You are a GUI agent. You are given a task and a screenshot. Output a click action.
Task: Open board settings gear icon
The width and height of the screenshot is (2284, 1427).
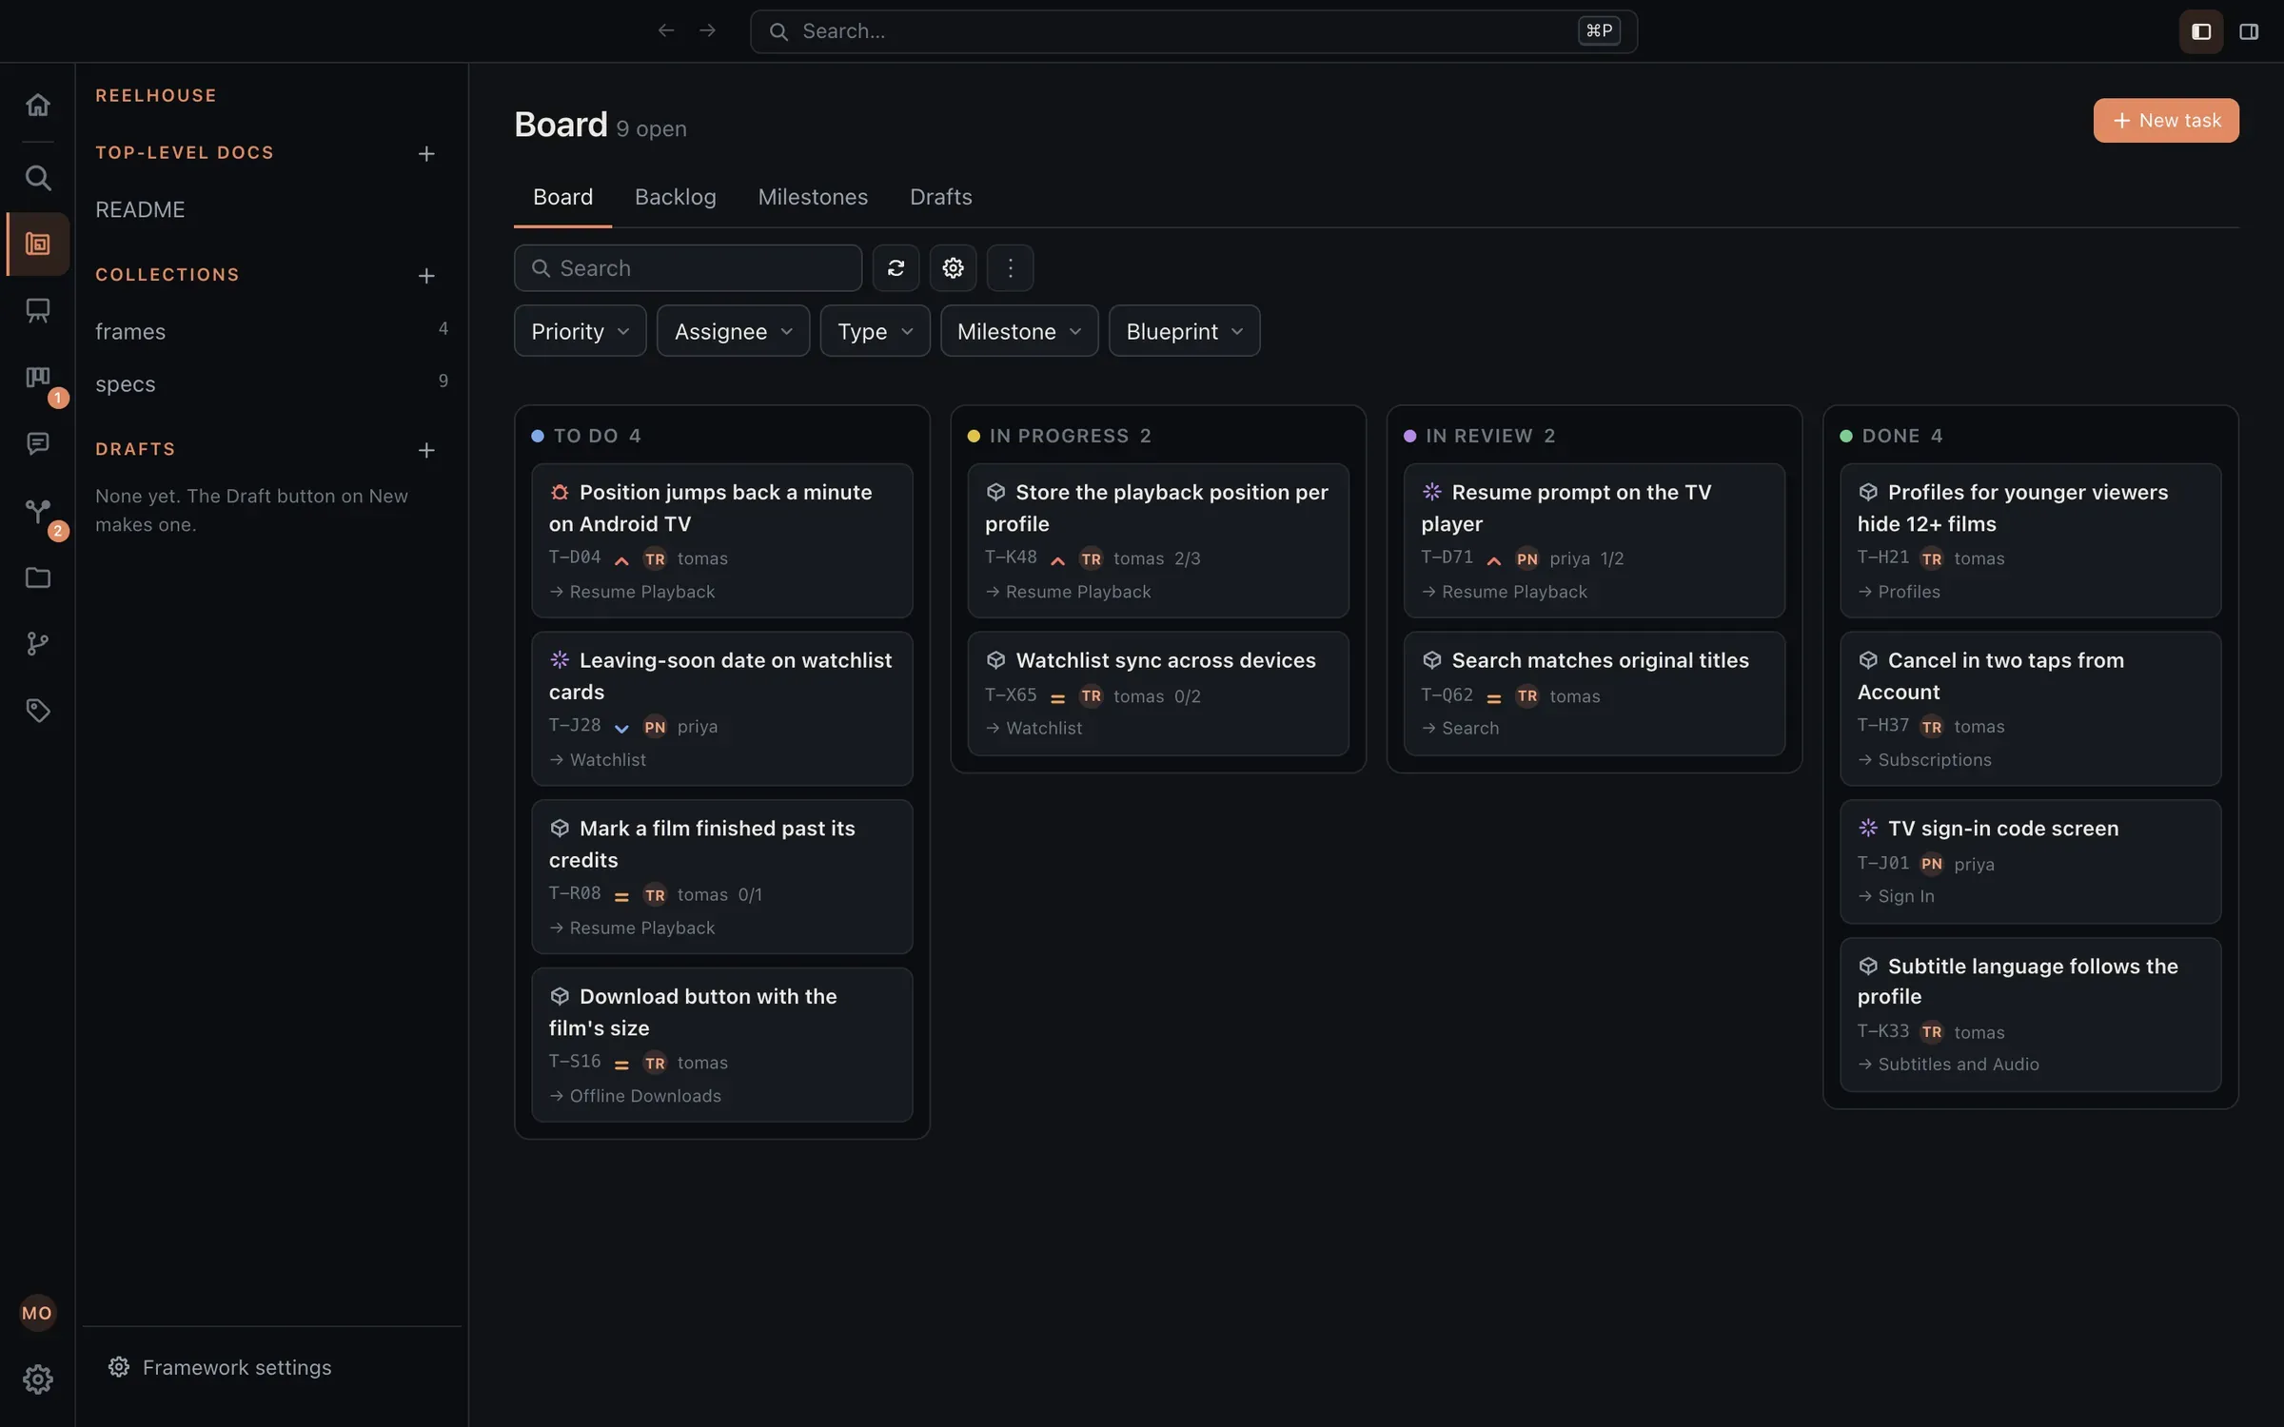[953, 268]
